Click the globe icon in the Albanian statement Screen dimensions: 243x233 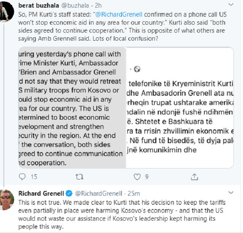(x=137, y=70)
